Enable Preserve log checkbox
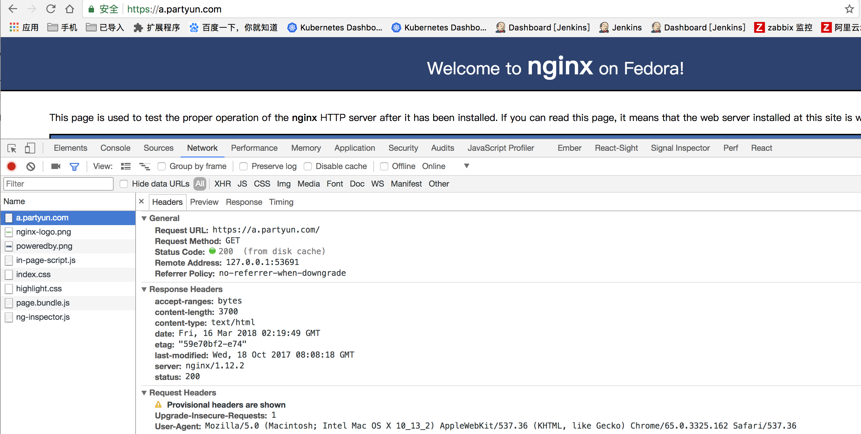This screenshot has width=861, height=434. [243, 166]
